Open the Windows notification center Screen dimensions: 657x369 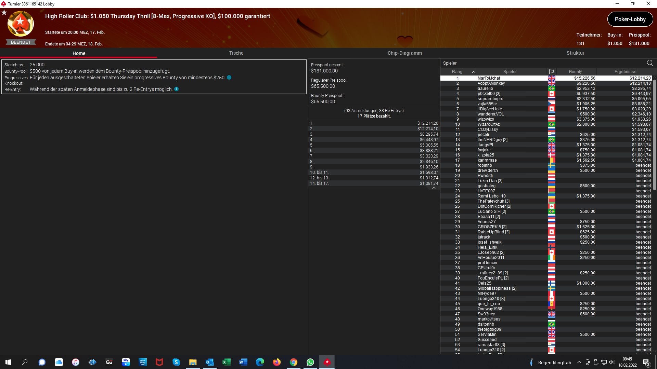coord(646,362)
